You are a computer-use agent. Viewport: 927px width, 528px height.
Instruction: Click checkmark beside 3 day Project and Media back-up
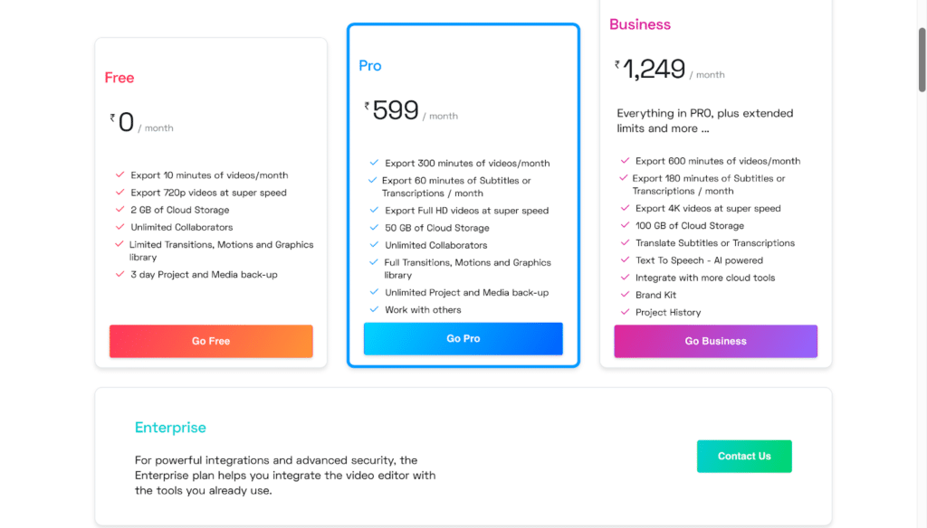[119, 273]
